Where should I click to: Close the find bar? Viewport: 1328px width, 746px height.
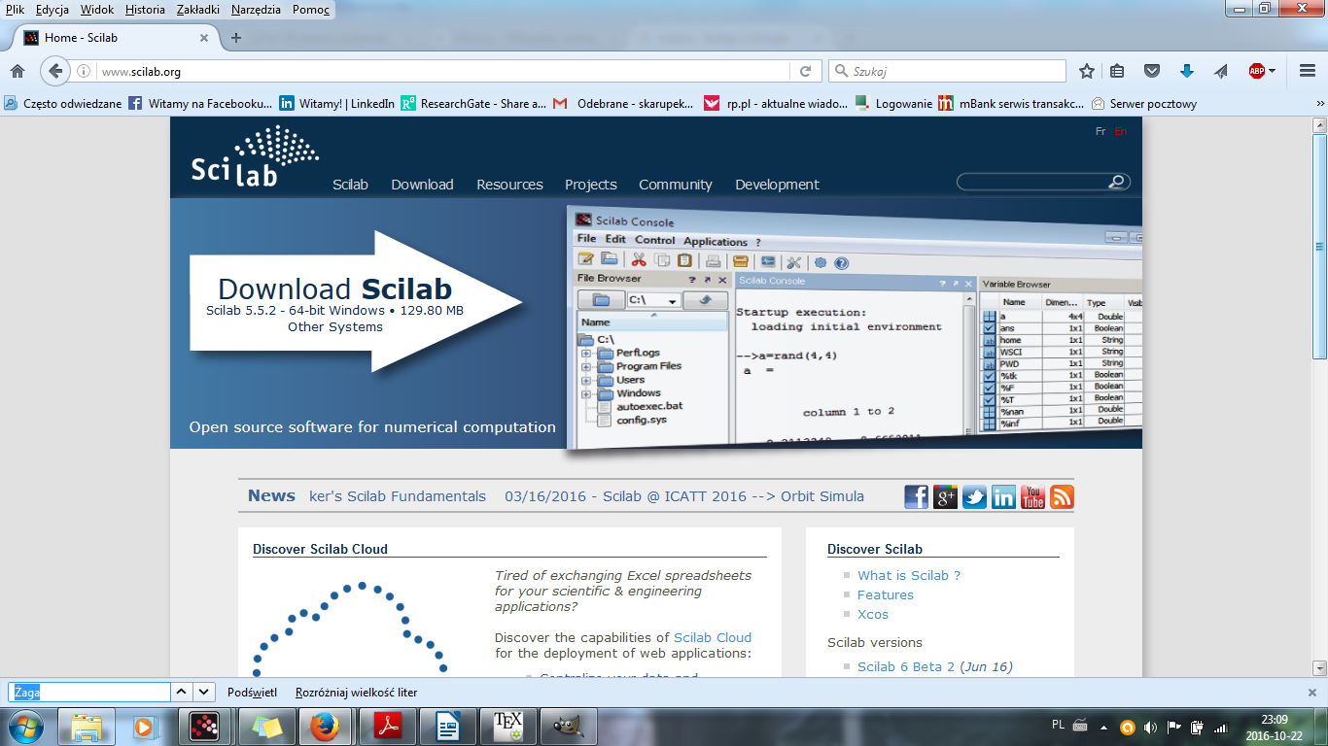[1311, 693]
